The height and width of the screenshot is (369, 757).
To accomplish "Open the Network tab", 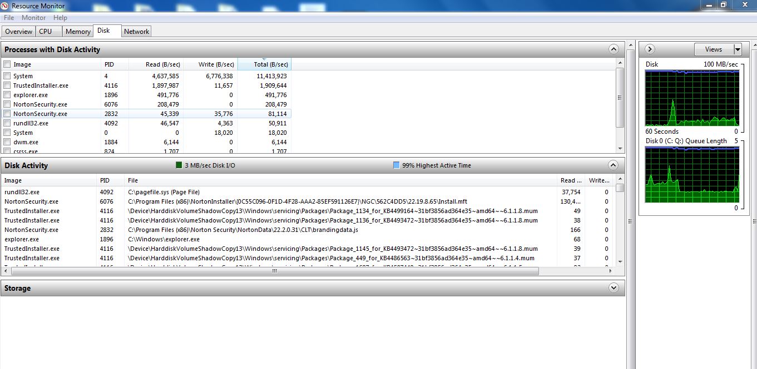I will 136,32.
